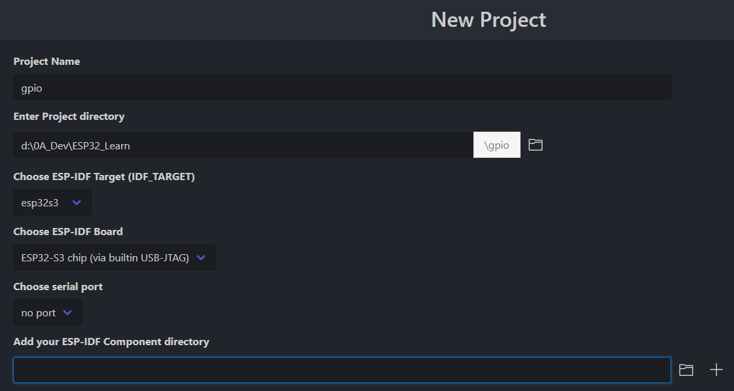Click the 'Choose ESP-IDF Board' label

[x=68, y=232]
